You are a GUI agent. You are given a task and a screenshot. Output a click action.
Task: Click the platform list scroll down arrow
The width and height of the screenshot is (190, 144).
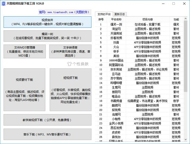point(186,140)
